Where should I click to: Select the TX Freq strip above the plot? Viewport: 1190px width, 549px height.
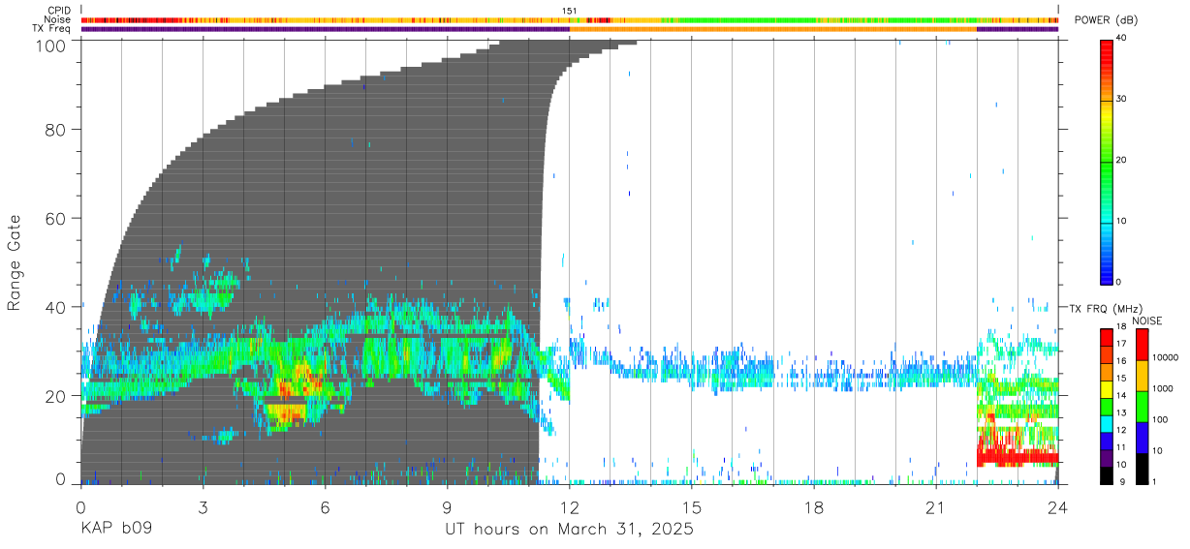(x=570, y=29)
